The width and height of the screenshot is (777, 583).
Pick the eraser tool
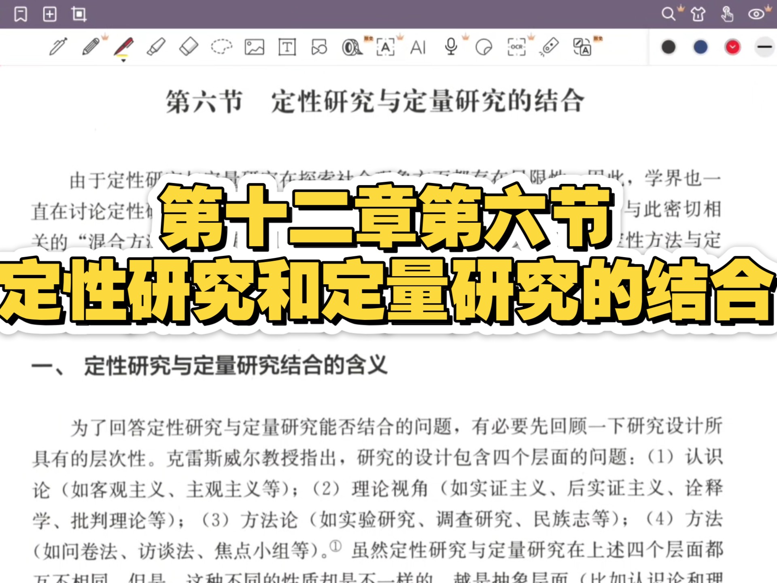189,47
